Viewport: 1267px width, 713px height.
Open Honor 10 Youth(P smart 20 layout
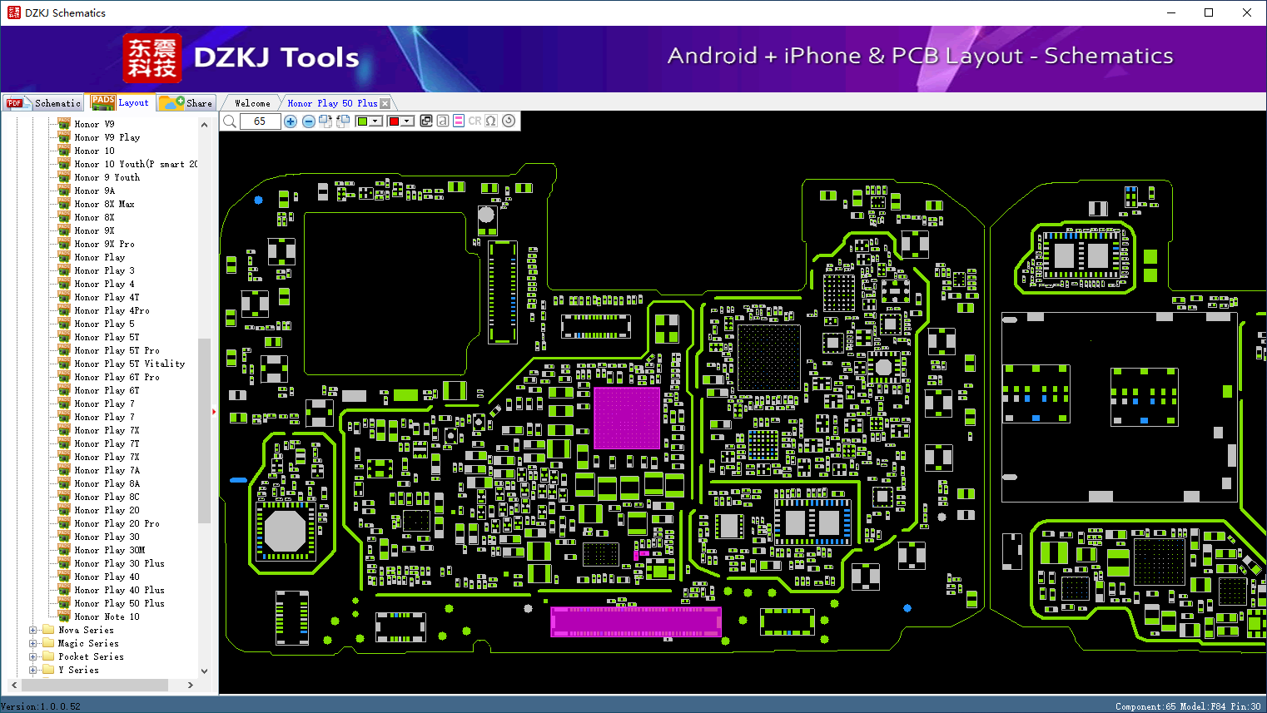click(136, 164)
